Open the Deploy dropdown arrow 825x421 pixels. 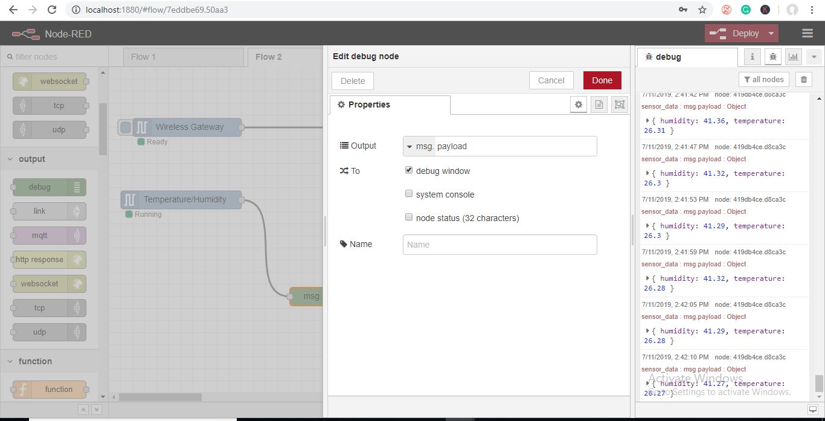(x=771, y=34)
